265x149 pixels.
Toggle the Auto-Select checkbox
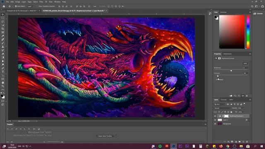(16, 6)
